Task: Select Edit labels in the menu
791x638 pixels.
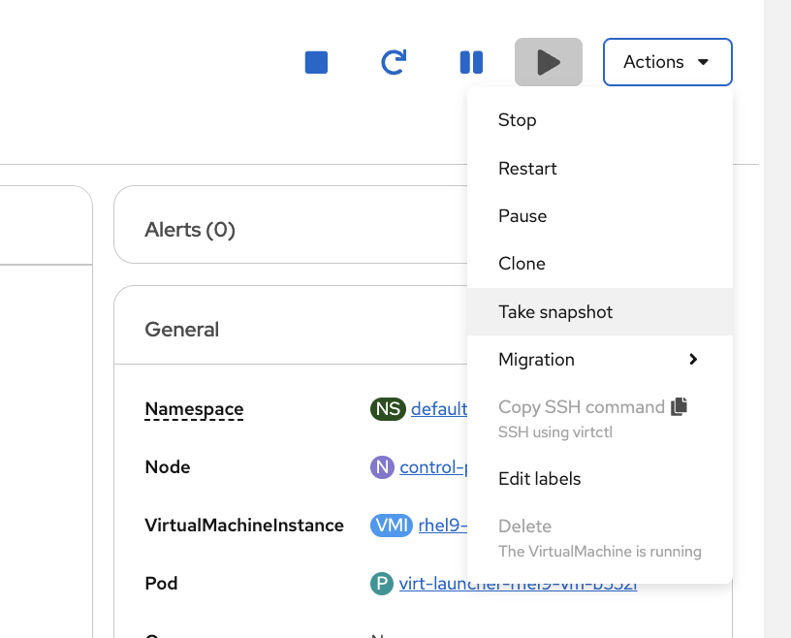Action: coord(539,478)
